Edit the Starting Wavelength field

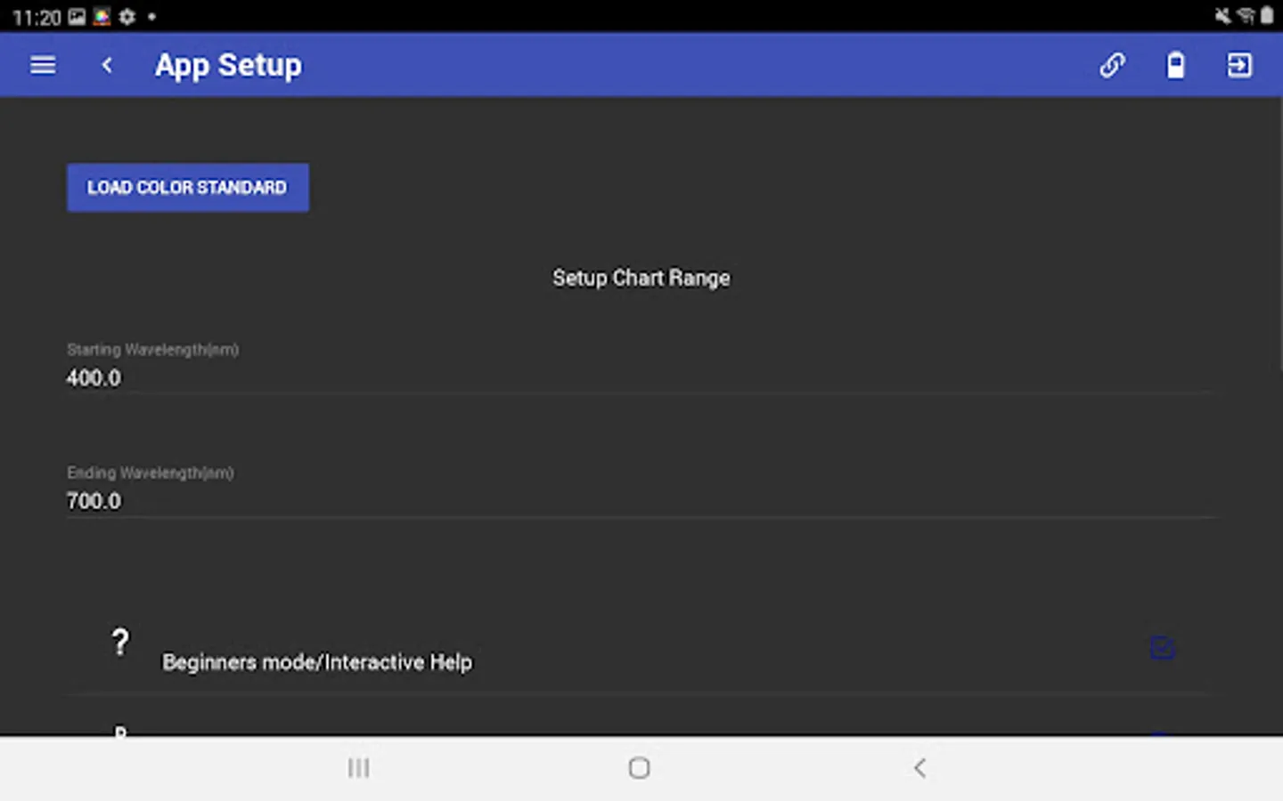click(x=640, y=378)
